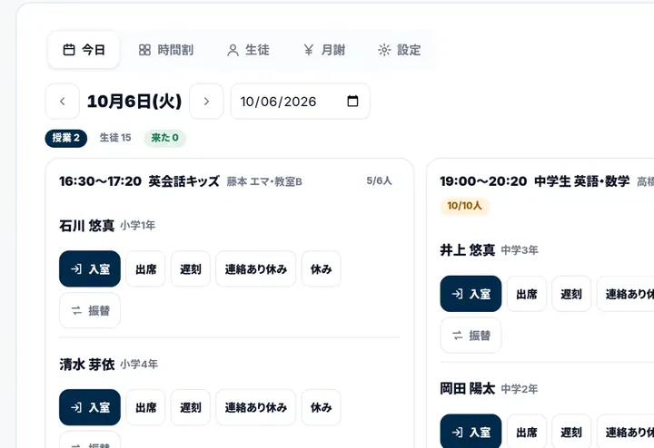Click student name 清水 芽依

tap(87, 365)
